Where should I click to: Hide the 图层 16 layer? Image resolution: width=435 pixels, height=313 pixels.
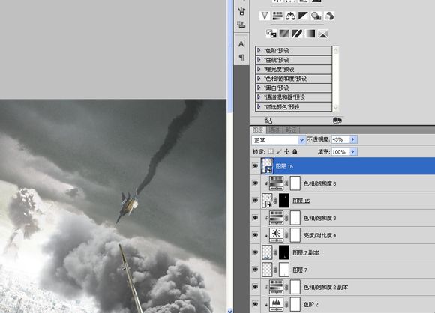(255, 166)
